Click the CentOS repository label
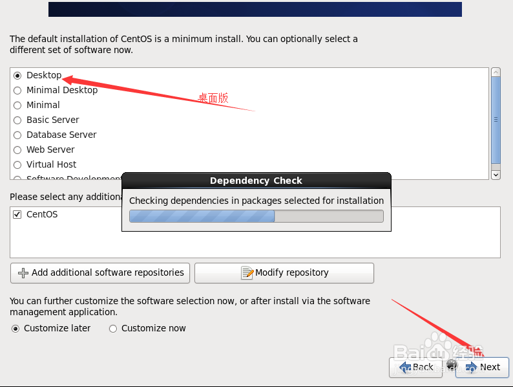This screenshot has height=387, width=513. pyautogui.click(x=42, y=214)
